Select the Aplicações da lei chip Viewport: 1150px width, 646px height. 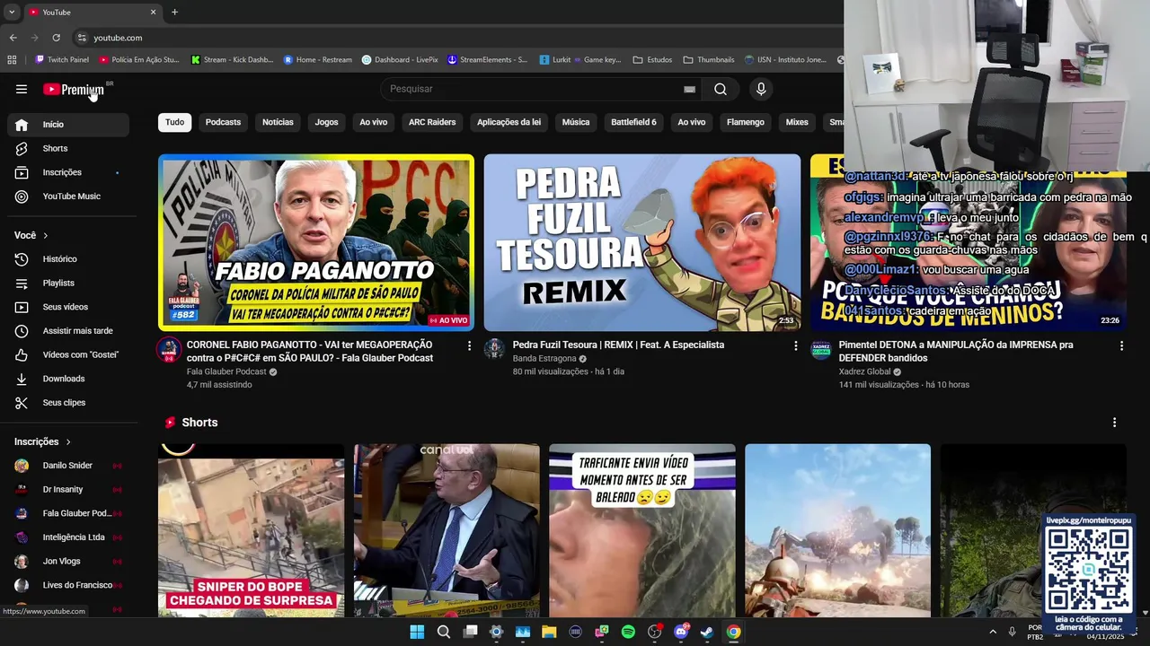pyautogui.click(x=509, y=122)
